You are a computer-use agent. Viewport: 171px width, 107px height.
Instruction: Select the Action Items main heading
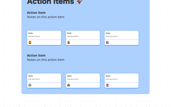[x=50, y=2]
